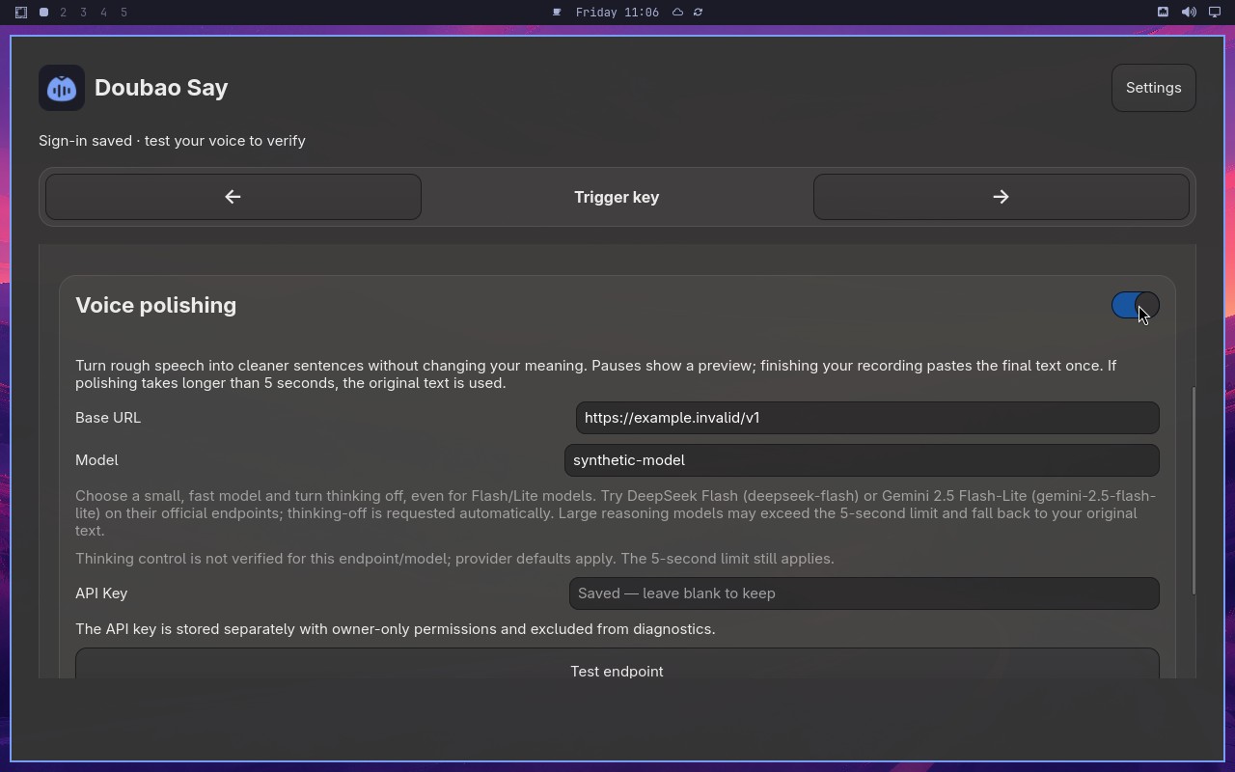
Task: Click the display monitor icon in tray
Action: (1215, 13)
